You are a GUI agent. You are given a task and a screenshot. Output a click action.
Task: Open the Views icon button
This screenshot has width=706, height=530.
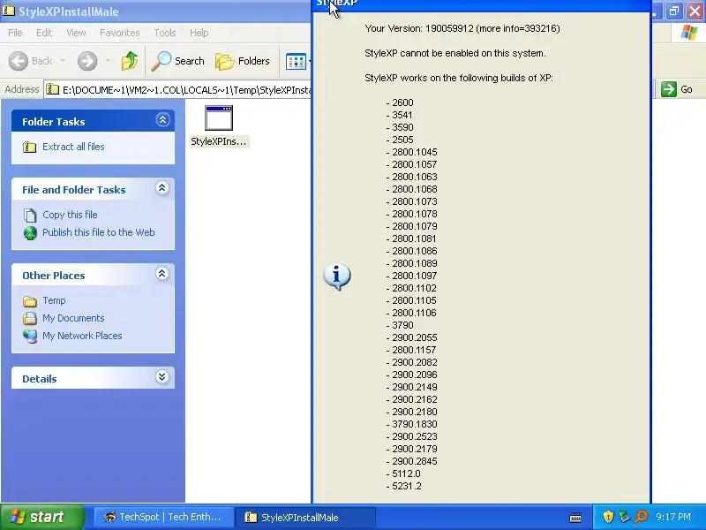click(297, 61)
